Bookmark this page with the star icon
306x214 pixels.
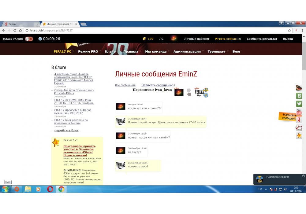[x=289, y=31]
